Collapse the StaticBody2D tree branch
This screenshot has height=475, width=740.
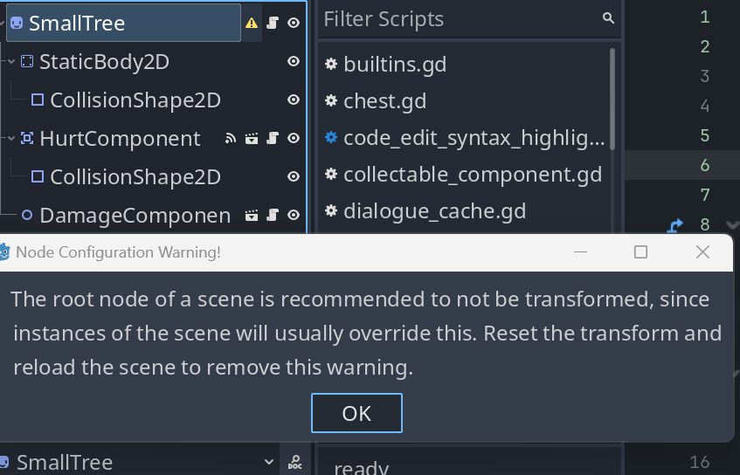[x=12, y=61]
